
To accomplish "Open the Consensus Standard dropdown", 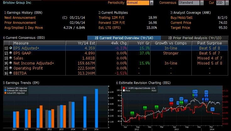I will [202, 3].
